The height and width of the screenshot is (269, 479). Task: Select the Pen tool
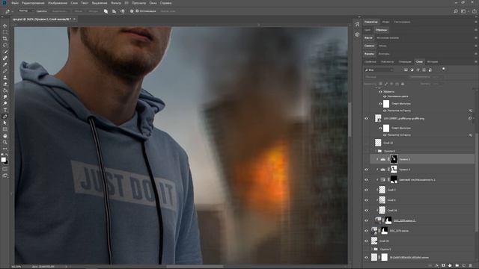5,117
